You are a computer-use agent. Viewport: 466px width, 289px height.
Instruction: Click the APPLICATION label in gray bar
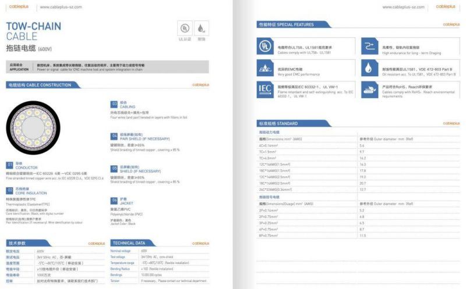19,69
